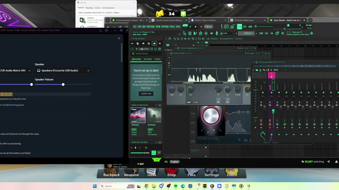Open Fruity parametric EQ 2 gear options
Image resolution: width=339 pixels, height=190 pixels.
257,62
